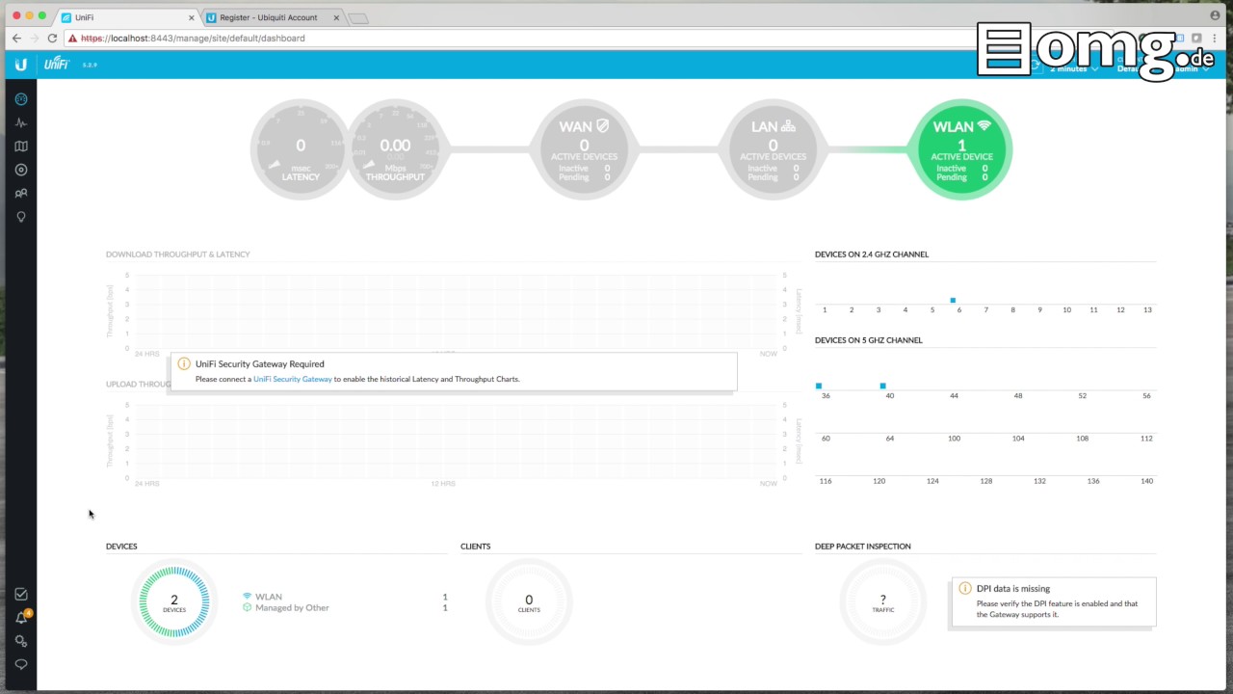Image resolution: width=1233 pixels, height=694 pixels.
Task: Click the blue marker near 2.4 GHz channel 6
Action: point(953,301)
